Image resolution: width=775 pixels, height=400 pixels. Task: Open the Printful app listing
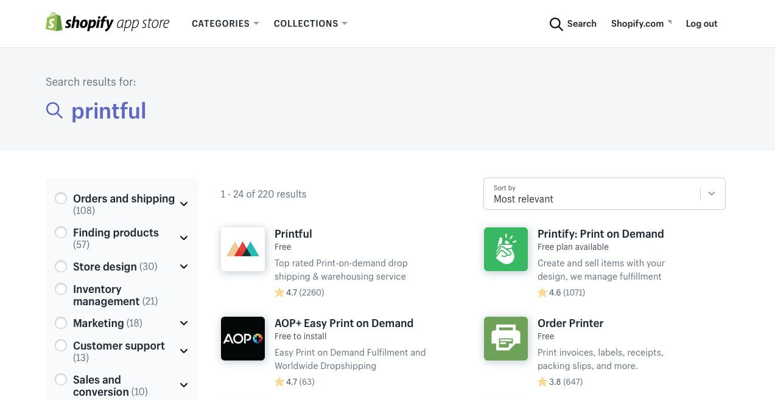tap(293, 233)
